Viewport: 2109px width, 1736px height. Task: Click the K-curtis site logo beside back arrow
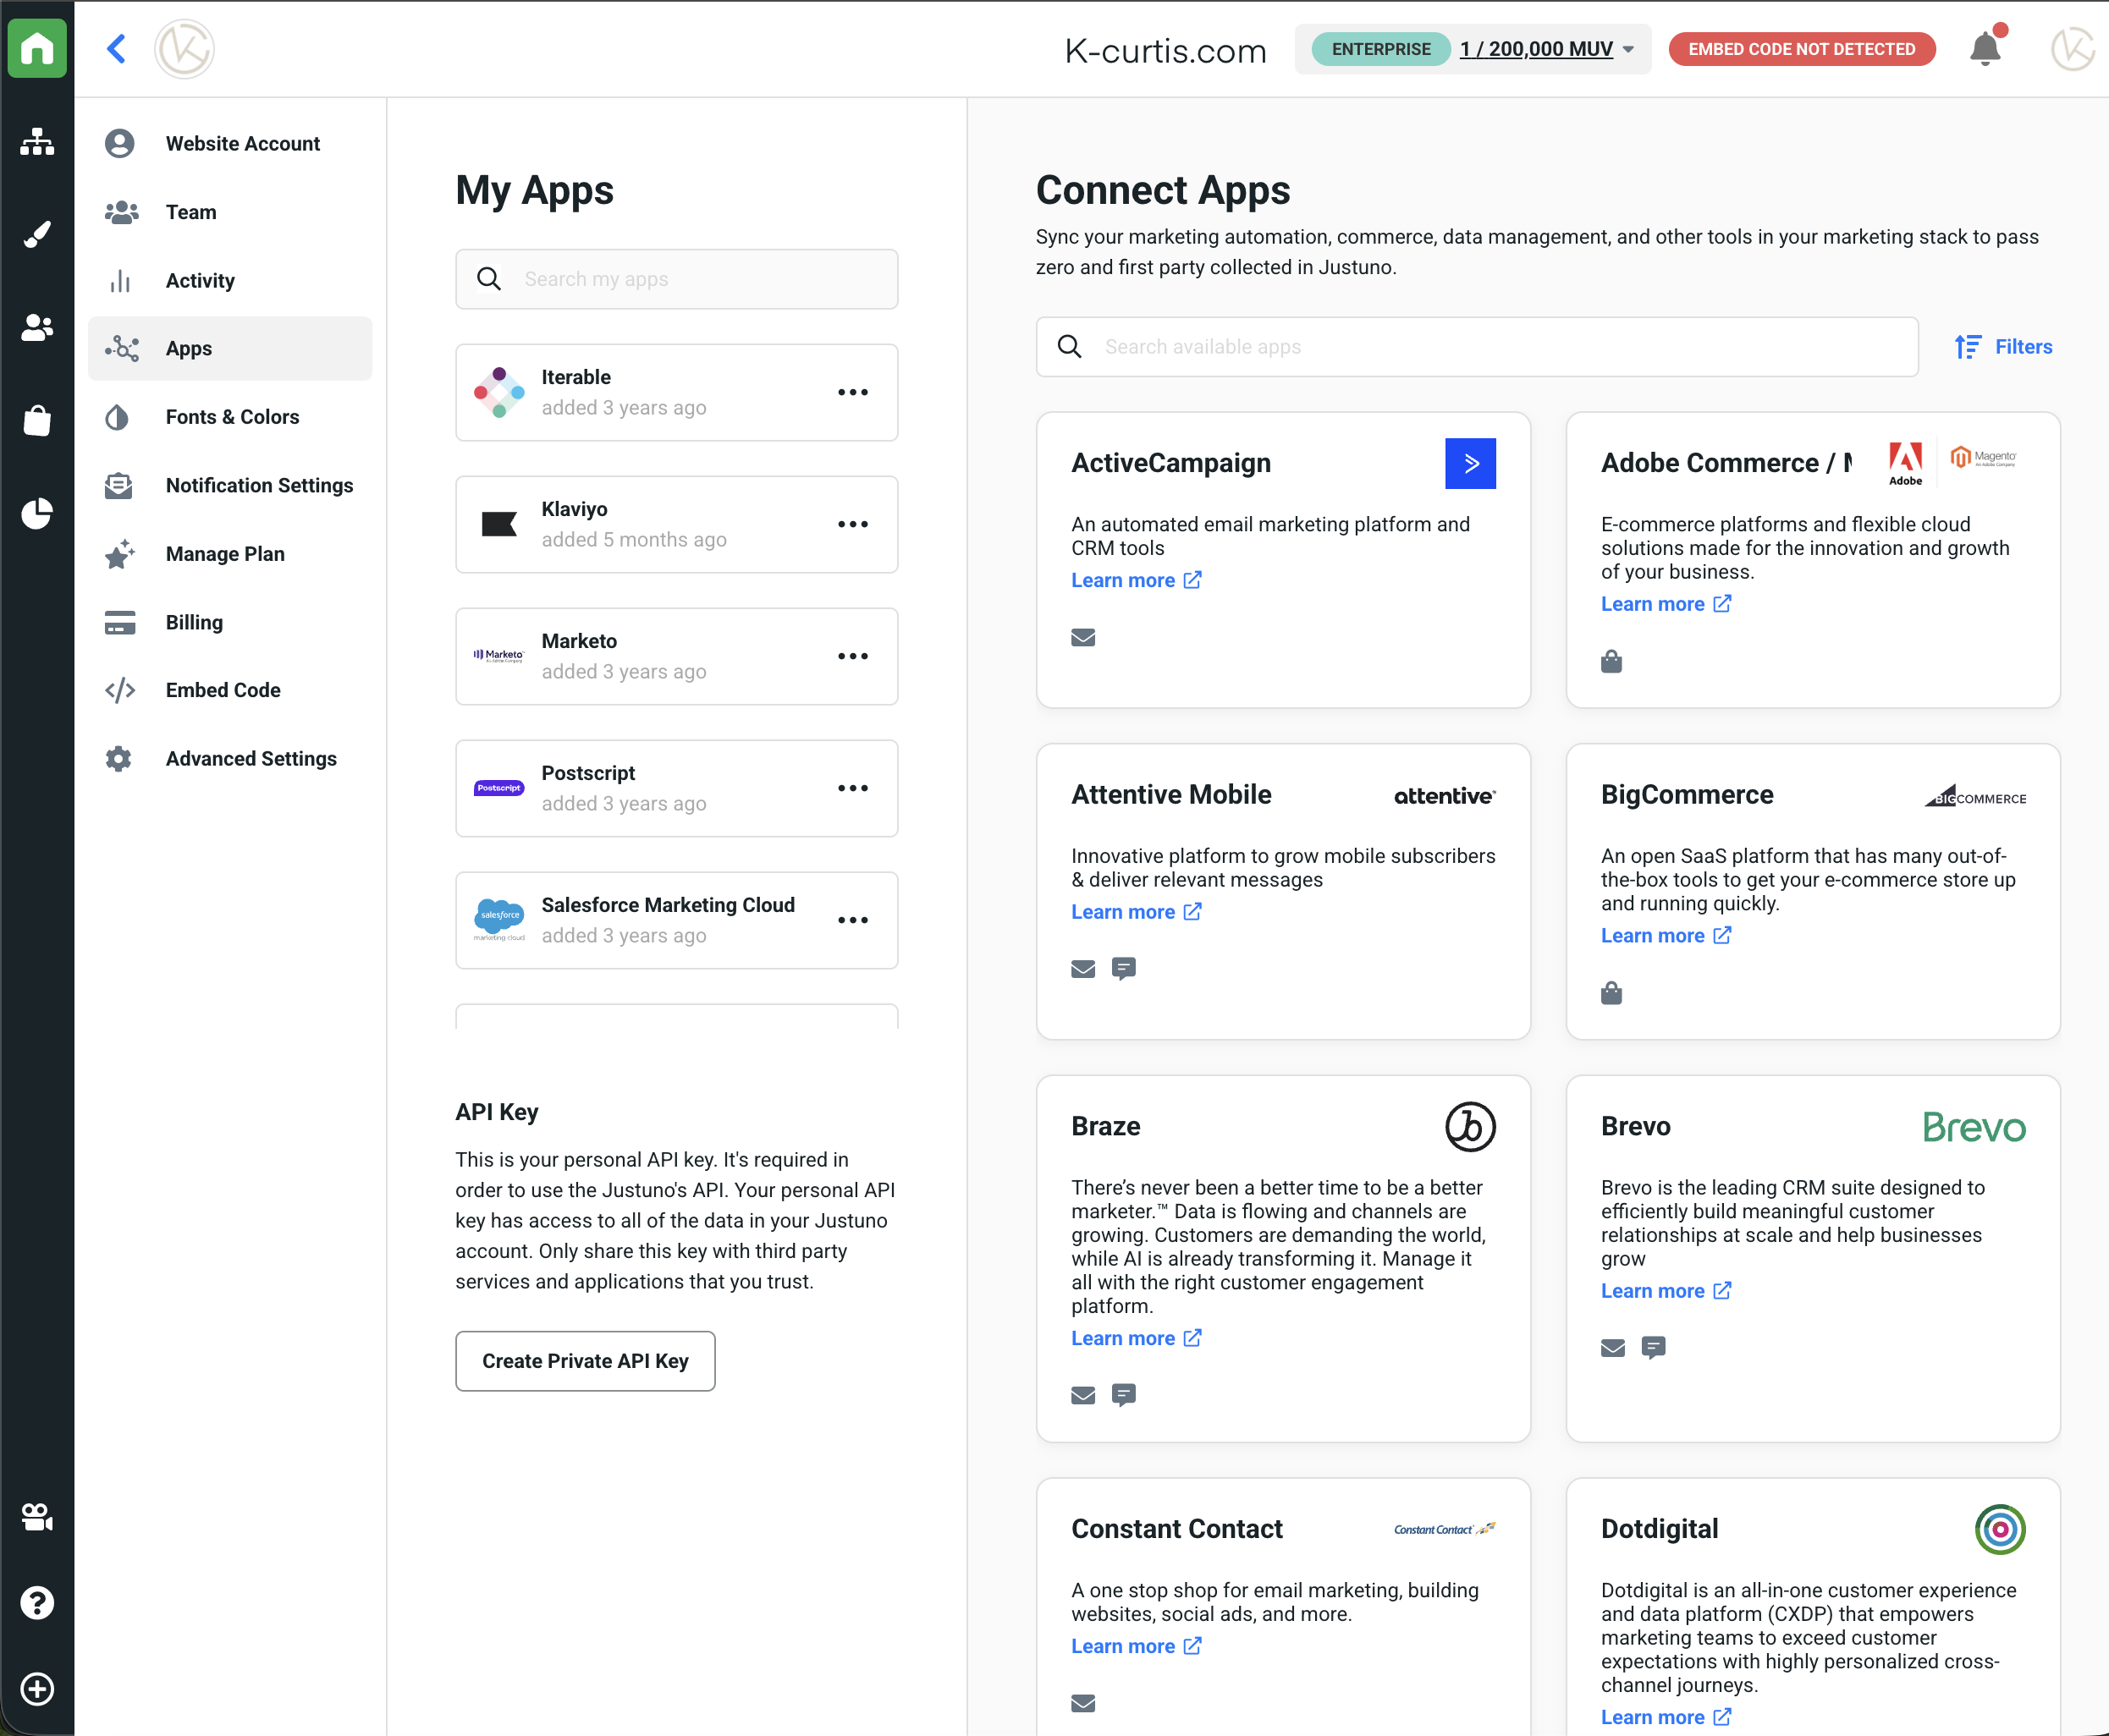pyautogui.click(x=184, y=48)
